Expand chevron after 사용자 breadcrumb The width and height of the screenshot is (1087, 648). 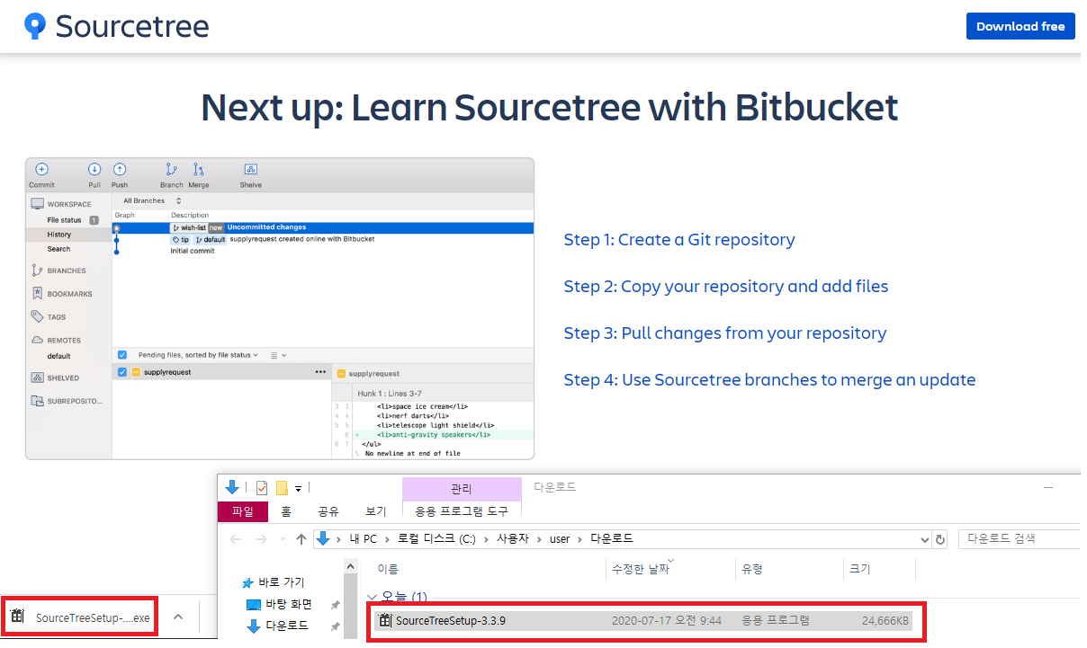[539, 539]
